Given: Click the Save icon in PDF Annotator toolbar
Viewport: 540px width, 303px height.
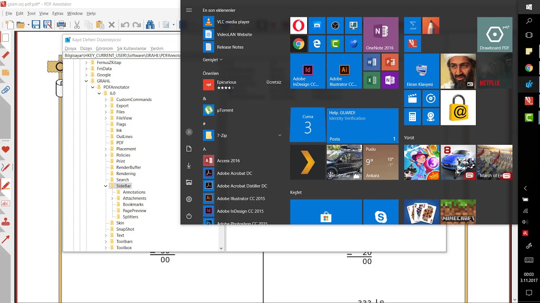Looking at the screenshot, I should tap(36, 25).
